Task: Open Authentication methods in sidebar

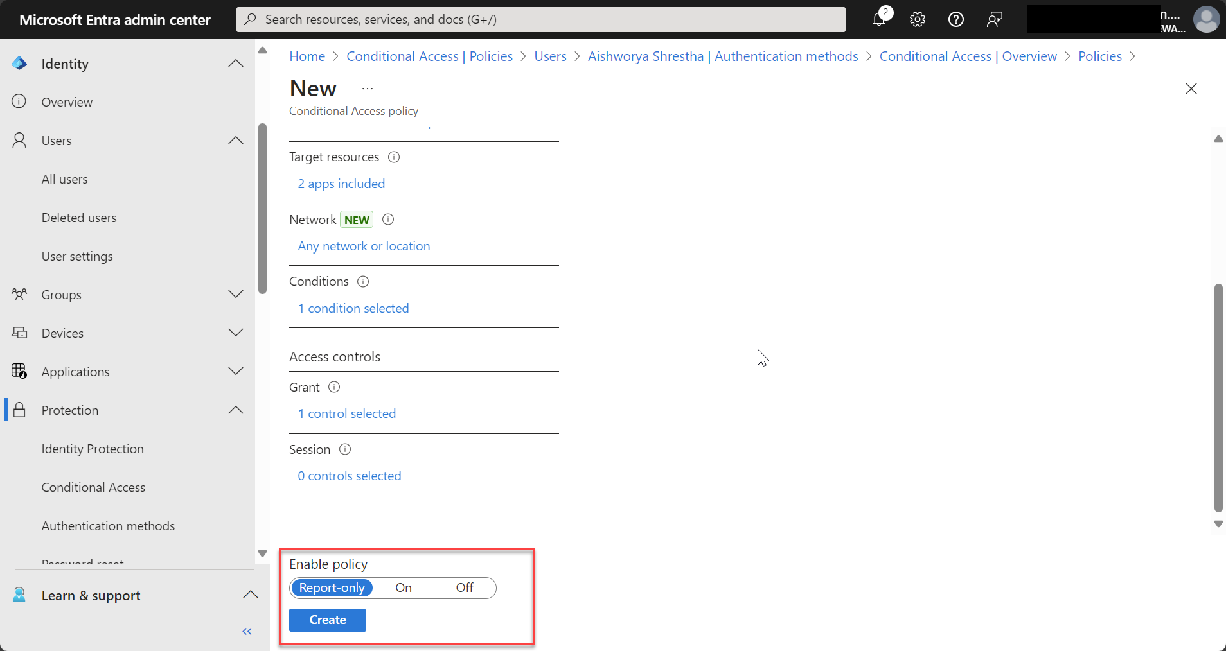Action: click(x=108, y=526)
